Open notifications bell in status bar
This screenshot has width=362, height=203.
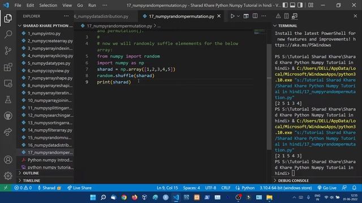(355, 188)
